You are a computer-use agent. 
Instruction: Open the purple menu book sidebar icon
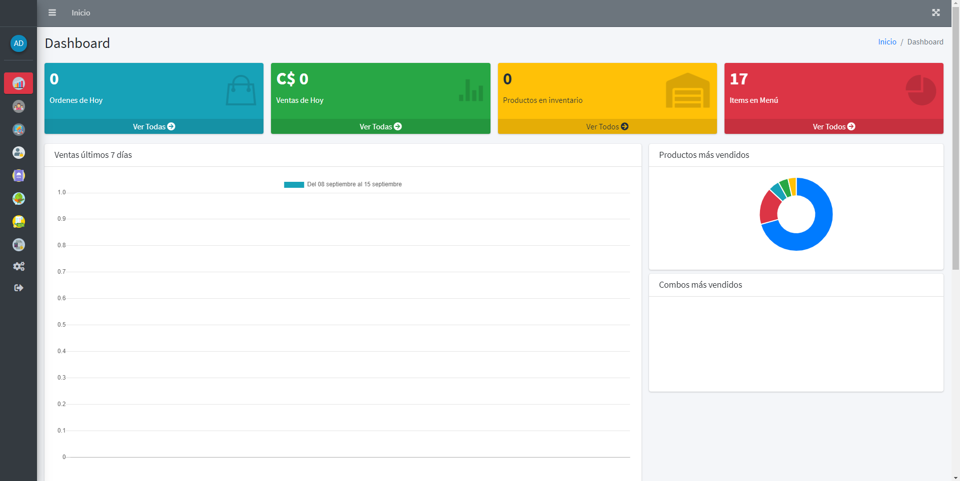[x=18, y=176]
